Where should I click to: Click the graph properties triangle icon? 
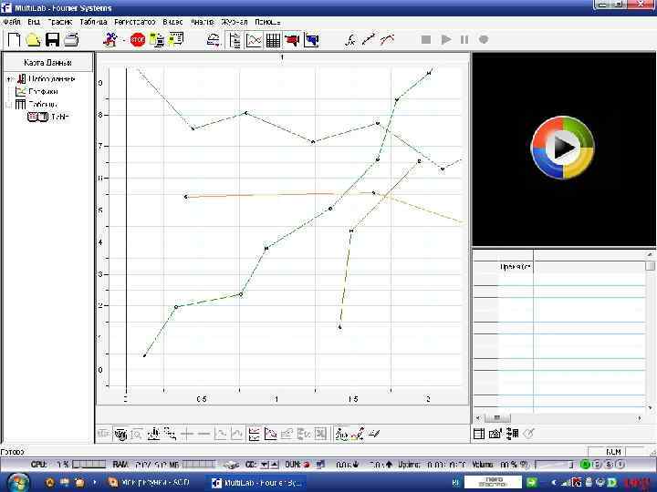pyautogui.click(x=271, y=435)
